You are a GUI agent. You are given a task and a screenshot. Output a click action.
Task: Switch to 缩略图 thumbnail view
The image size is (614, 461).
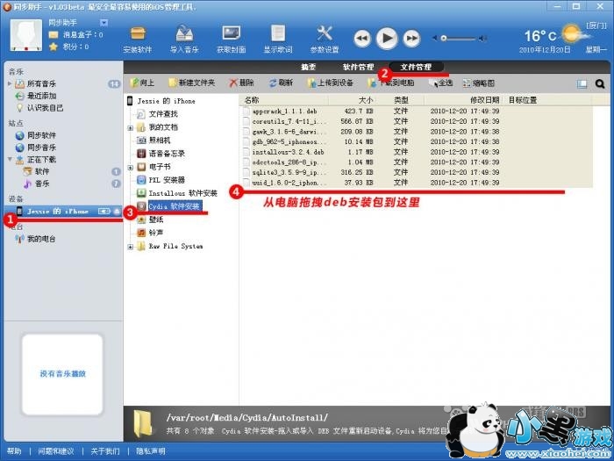click(x=479, y=83)
